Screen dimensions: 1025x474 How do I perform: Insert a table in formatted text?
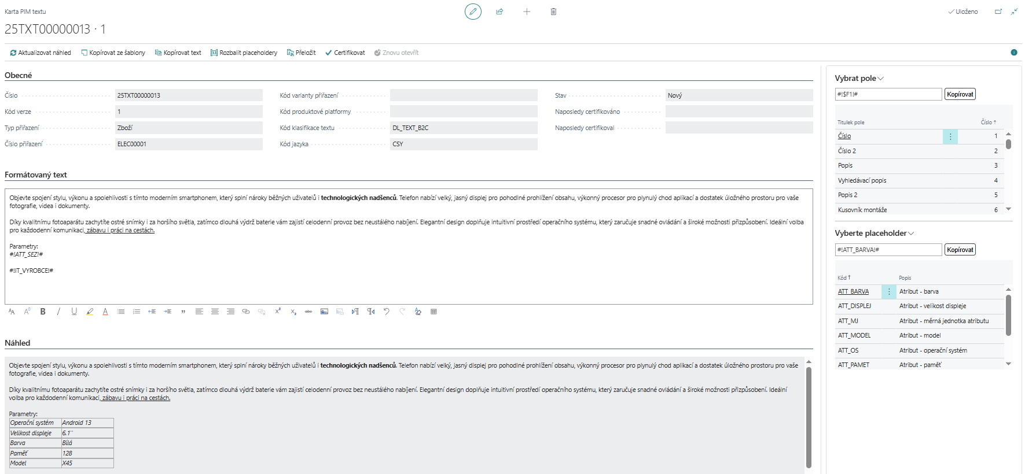(433, 312)
